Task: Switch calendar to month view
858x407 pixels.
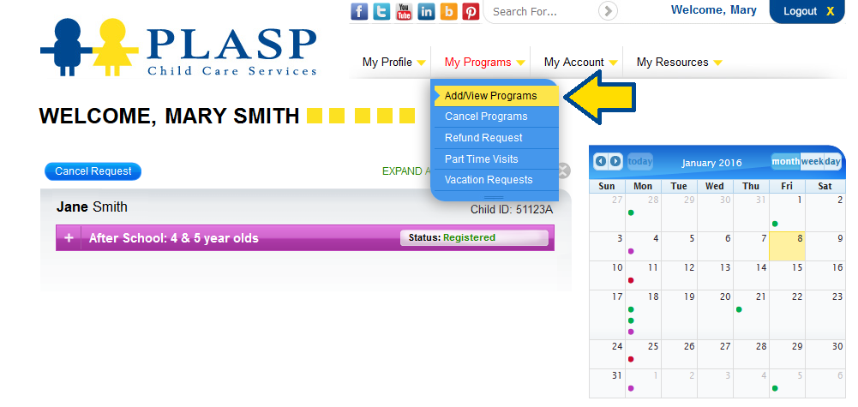Action: pos(786,161)
